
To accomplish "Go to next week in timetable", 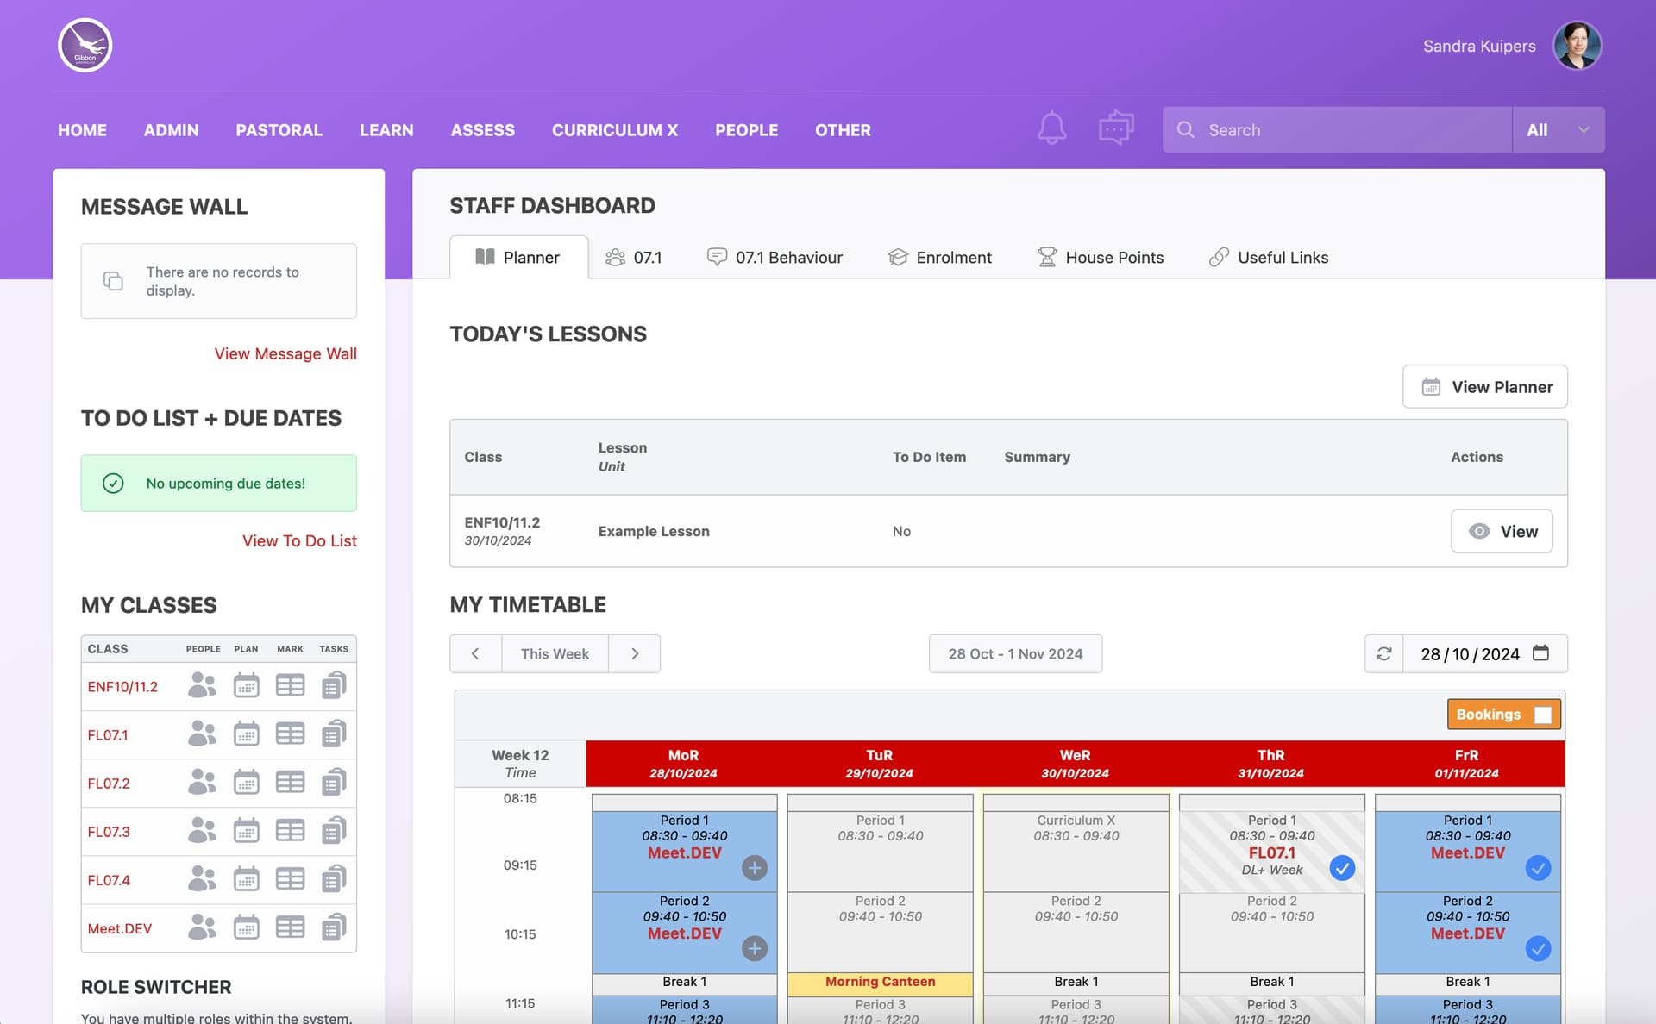I will point(635,653).
